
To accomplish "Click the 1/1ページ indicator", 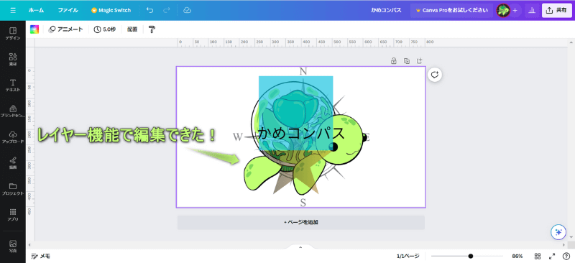I will [x=408, y=256].
